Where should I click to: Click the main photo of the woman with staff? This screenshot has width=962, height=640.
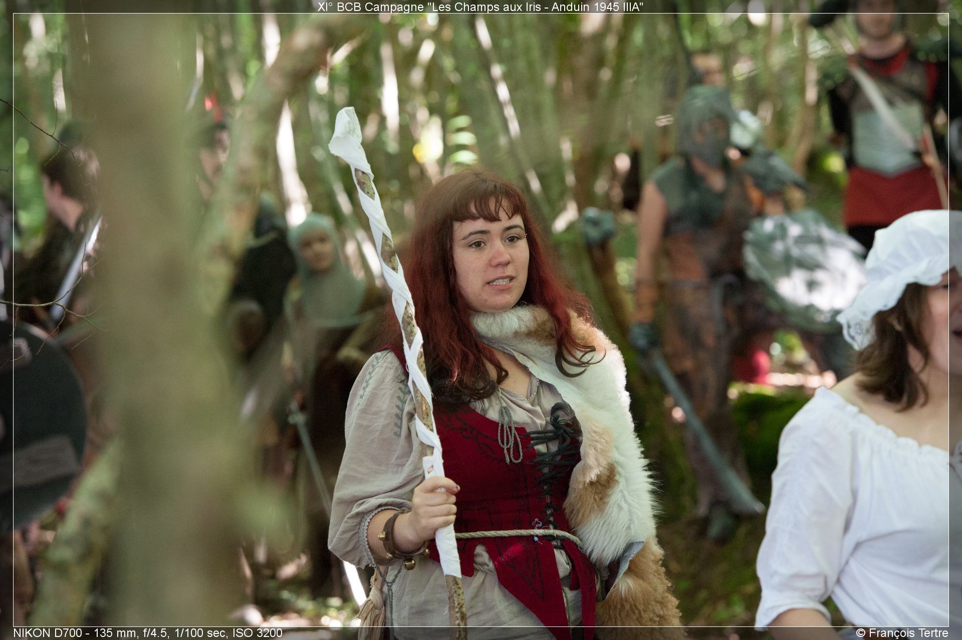[481, 320]
